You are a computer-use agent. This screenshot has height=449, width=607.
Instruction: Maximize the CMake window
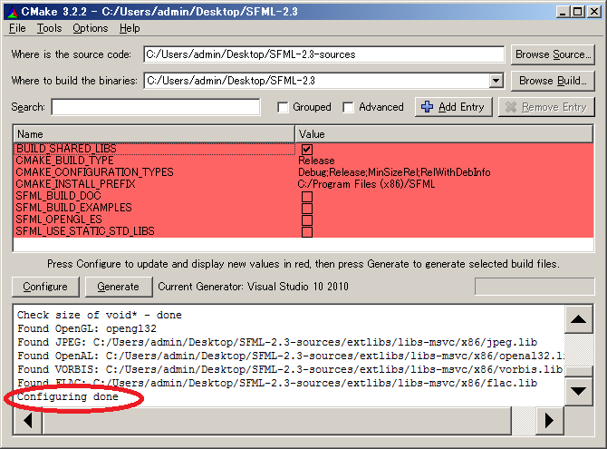(578, 12)
